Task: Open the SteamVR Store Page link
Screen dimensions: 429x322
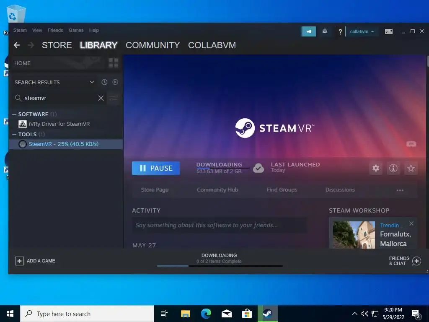Action: (x=155, y=190)
